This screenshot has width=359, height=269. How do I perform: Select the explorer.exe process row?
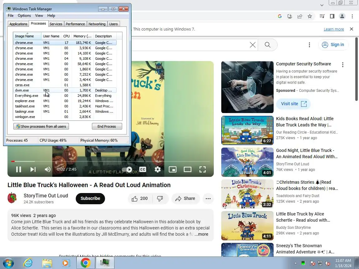point(65,101)
